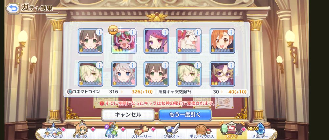
Task: Open the ギルドハウス tab
Action: 201,132
